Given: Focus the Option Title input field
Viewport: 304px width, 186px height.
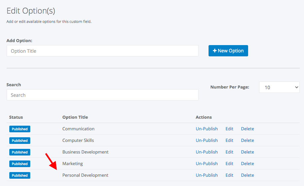Looking at the screenshot, I should pyautogui.click(x=102, y=51).
